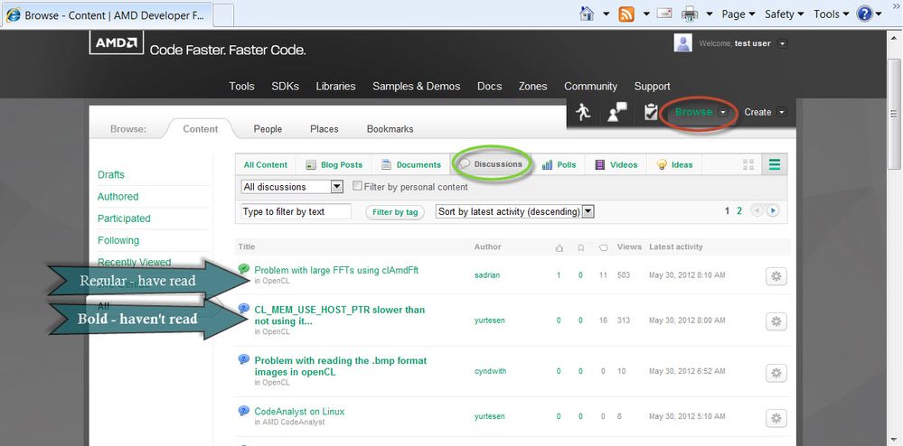
Task: Select the Browse - Content browser tab
Action: point(108,15)
